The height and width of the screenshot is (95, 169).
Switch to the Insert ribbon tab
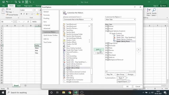[19, 6]
